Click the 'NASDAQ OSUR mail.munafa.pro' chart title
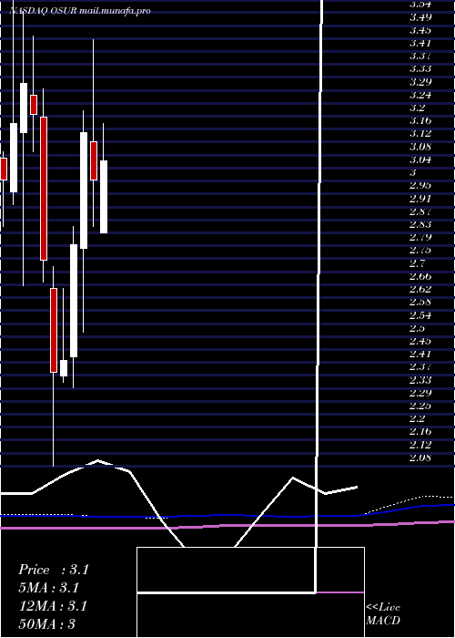This screenshot has width=455, height=638. coord(80,11)
